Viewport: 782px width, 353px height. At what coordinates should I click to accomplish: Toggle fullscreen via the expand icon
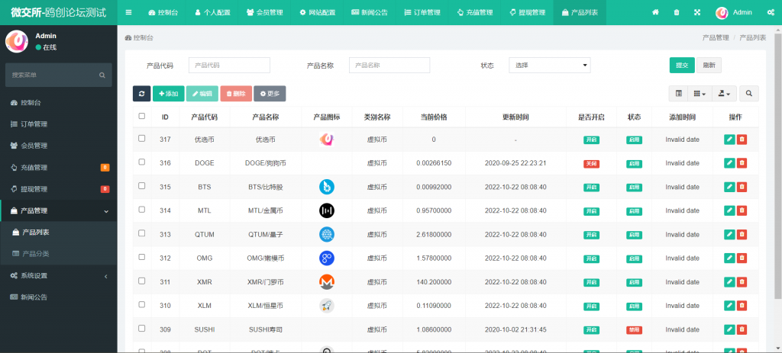click(x=697, y=12)
